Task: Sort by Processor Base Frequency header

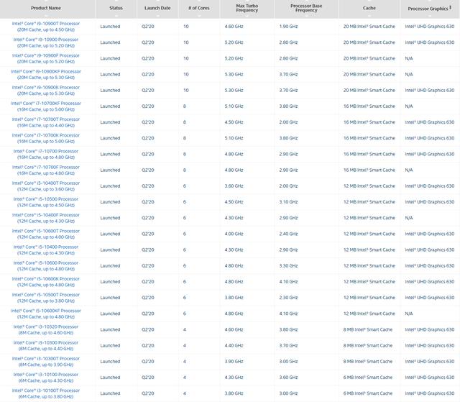Action: [306, 8]
